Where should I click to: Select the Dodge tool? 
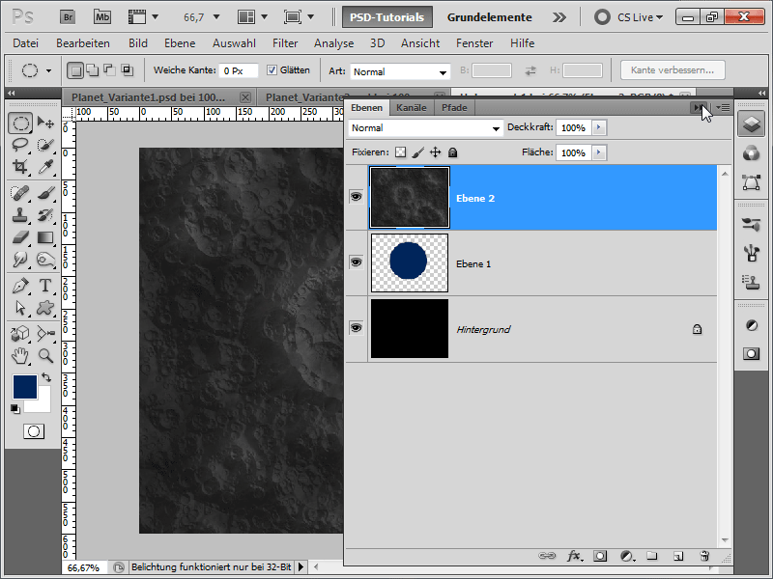(45, 260)
